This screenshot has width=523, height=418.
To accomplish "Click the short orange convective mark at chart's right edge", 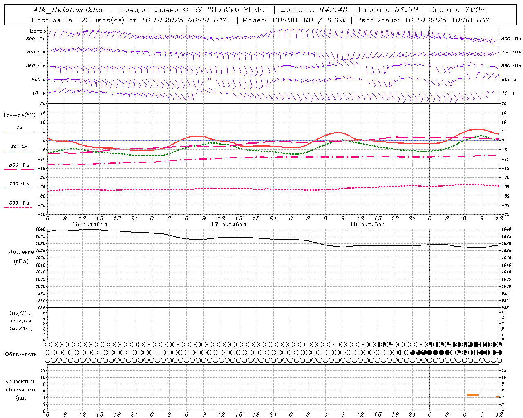I will (x=498, y=397).
